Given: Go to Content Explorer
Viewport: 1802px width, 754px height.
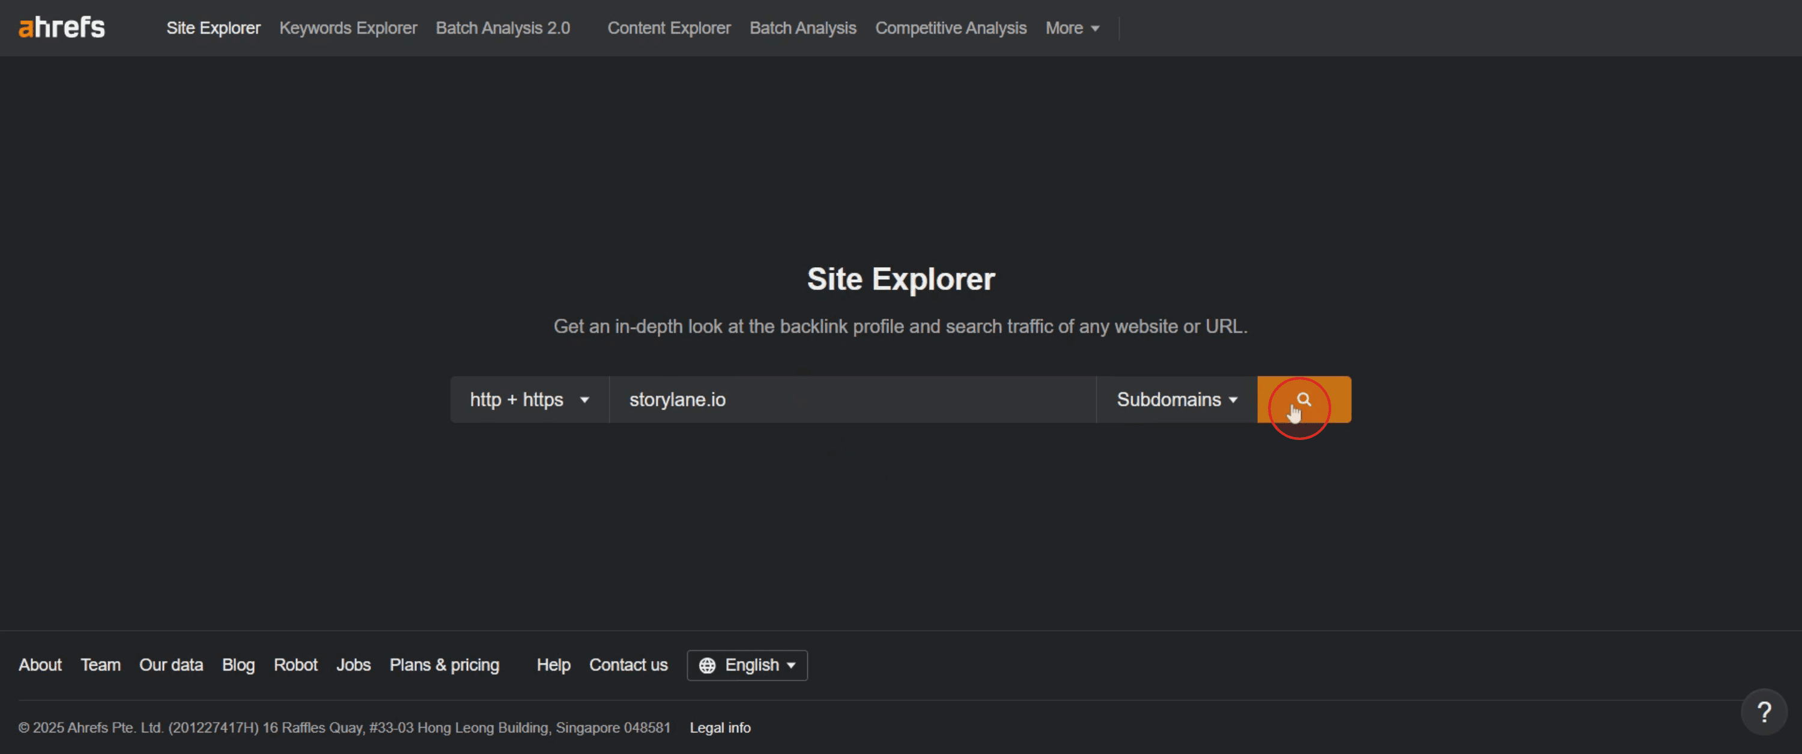Looking at the screenshot, I should pyautogui.click(x=669, y=28).
